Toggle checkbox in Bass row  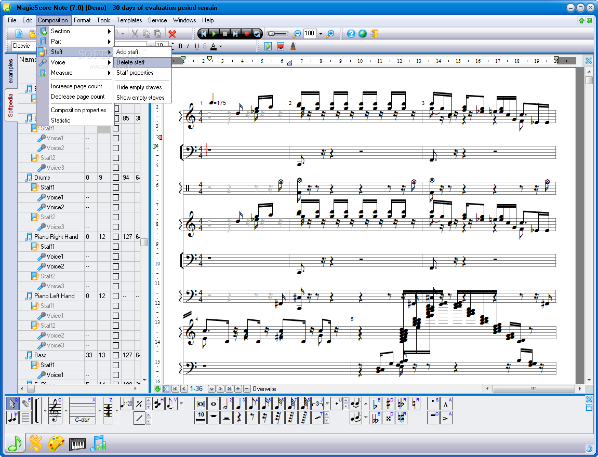click(x=116, y=355)
